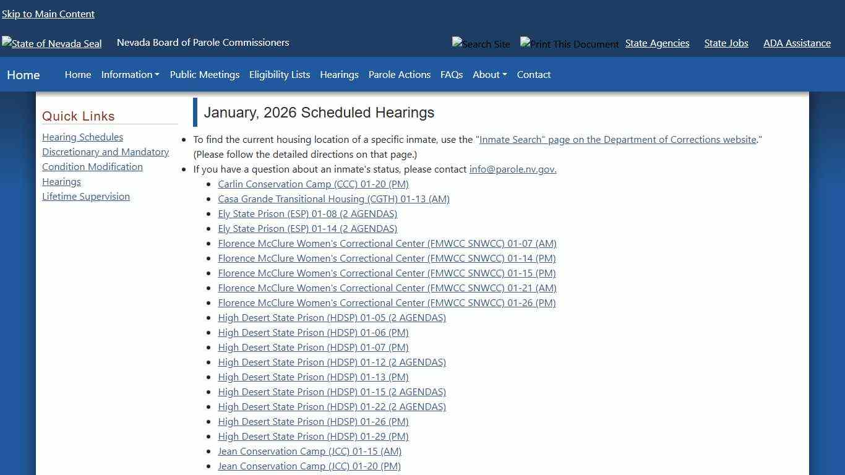Click the ADA Assistance link
Screen dimensions: 845x475
[797, 43]
